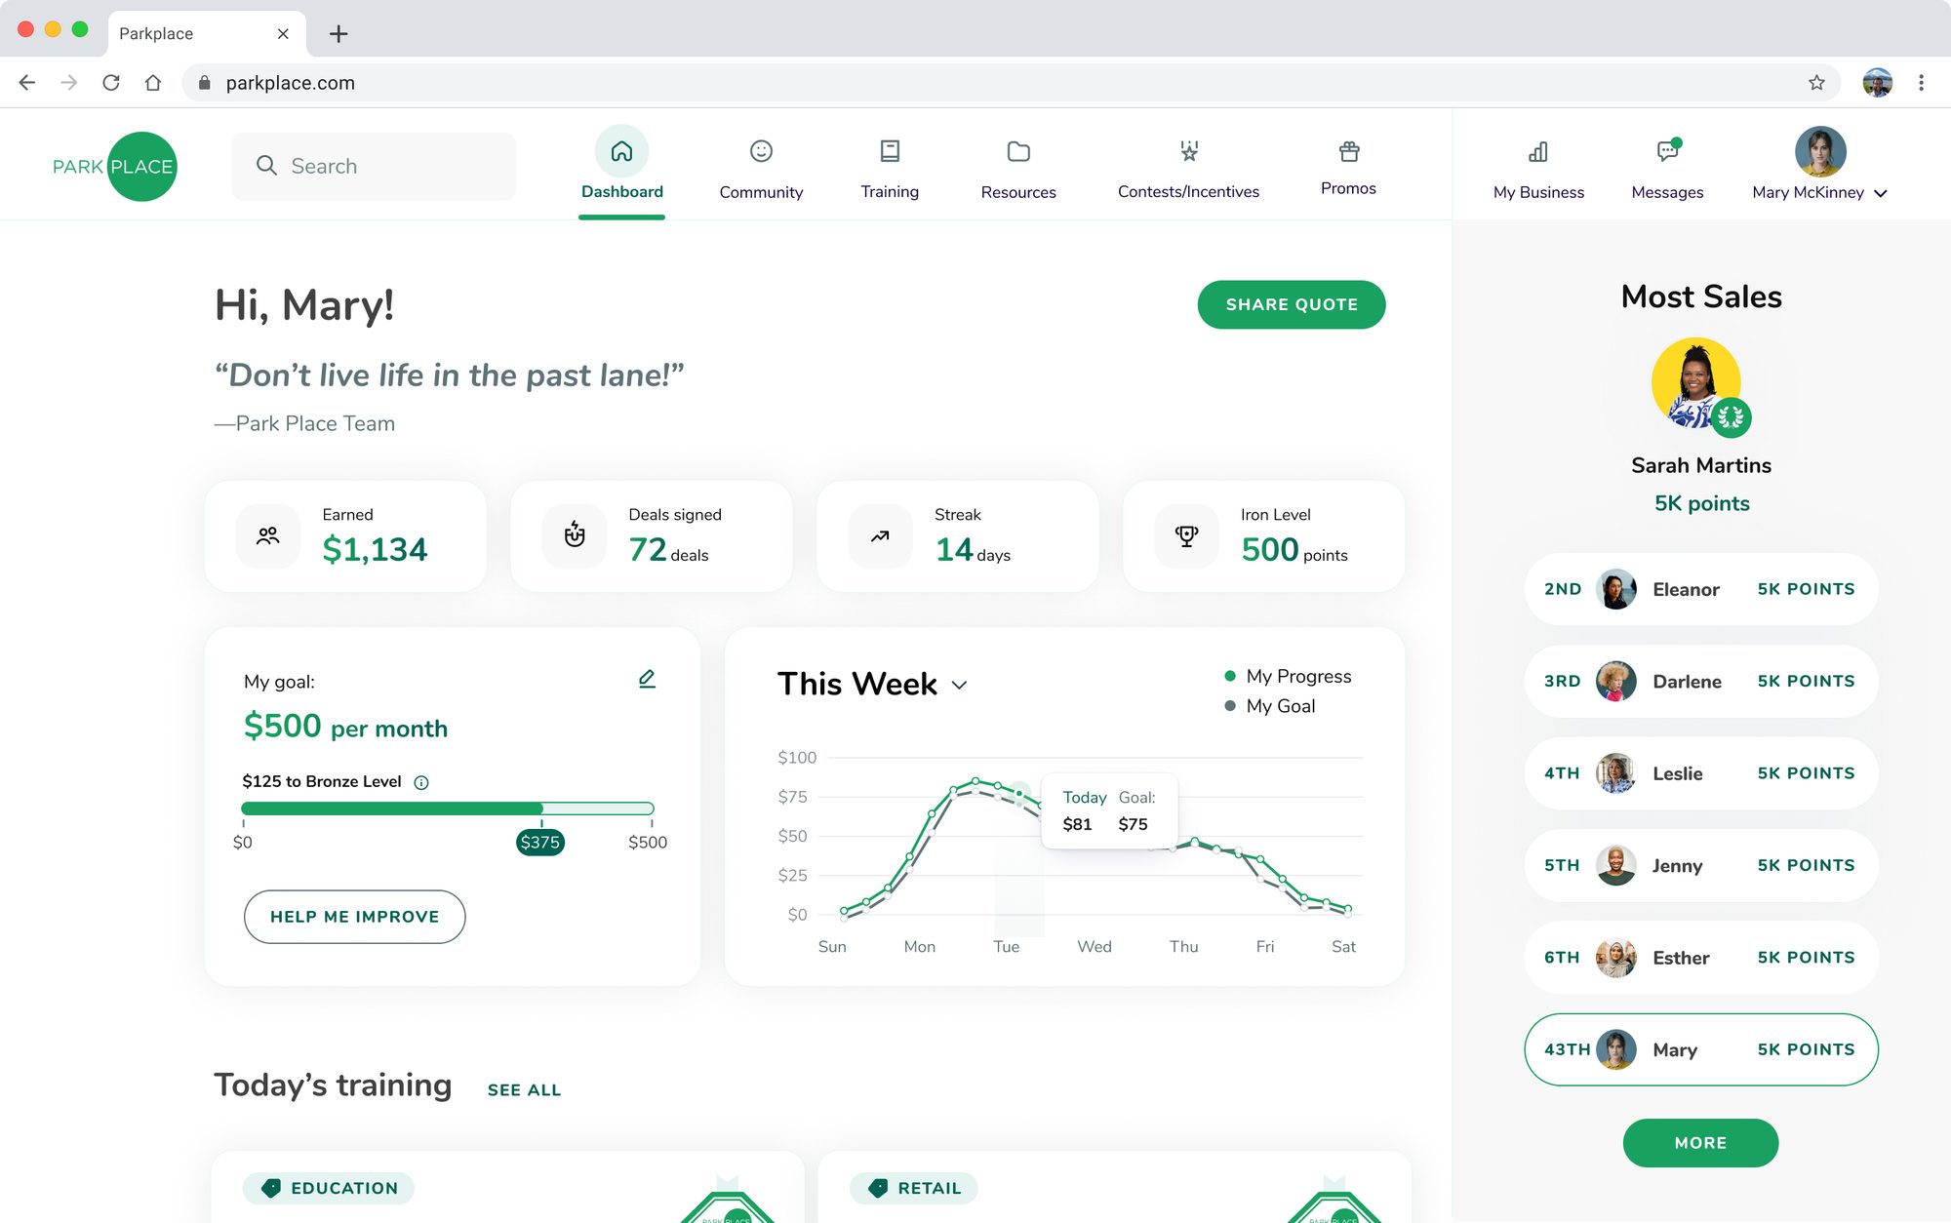This screenshot has height=1223, width=1951.
Task: Click the Training menu label
Action: [890, 192]
